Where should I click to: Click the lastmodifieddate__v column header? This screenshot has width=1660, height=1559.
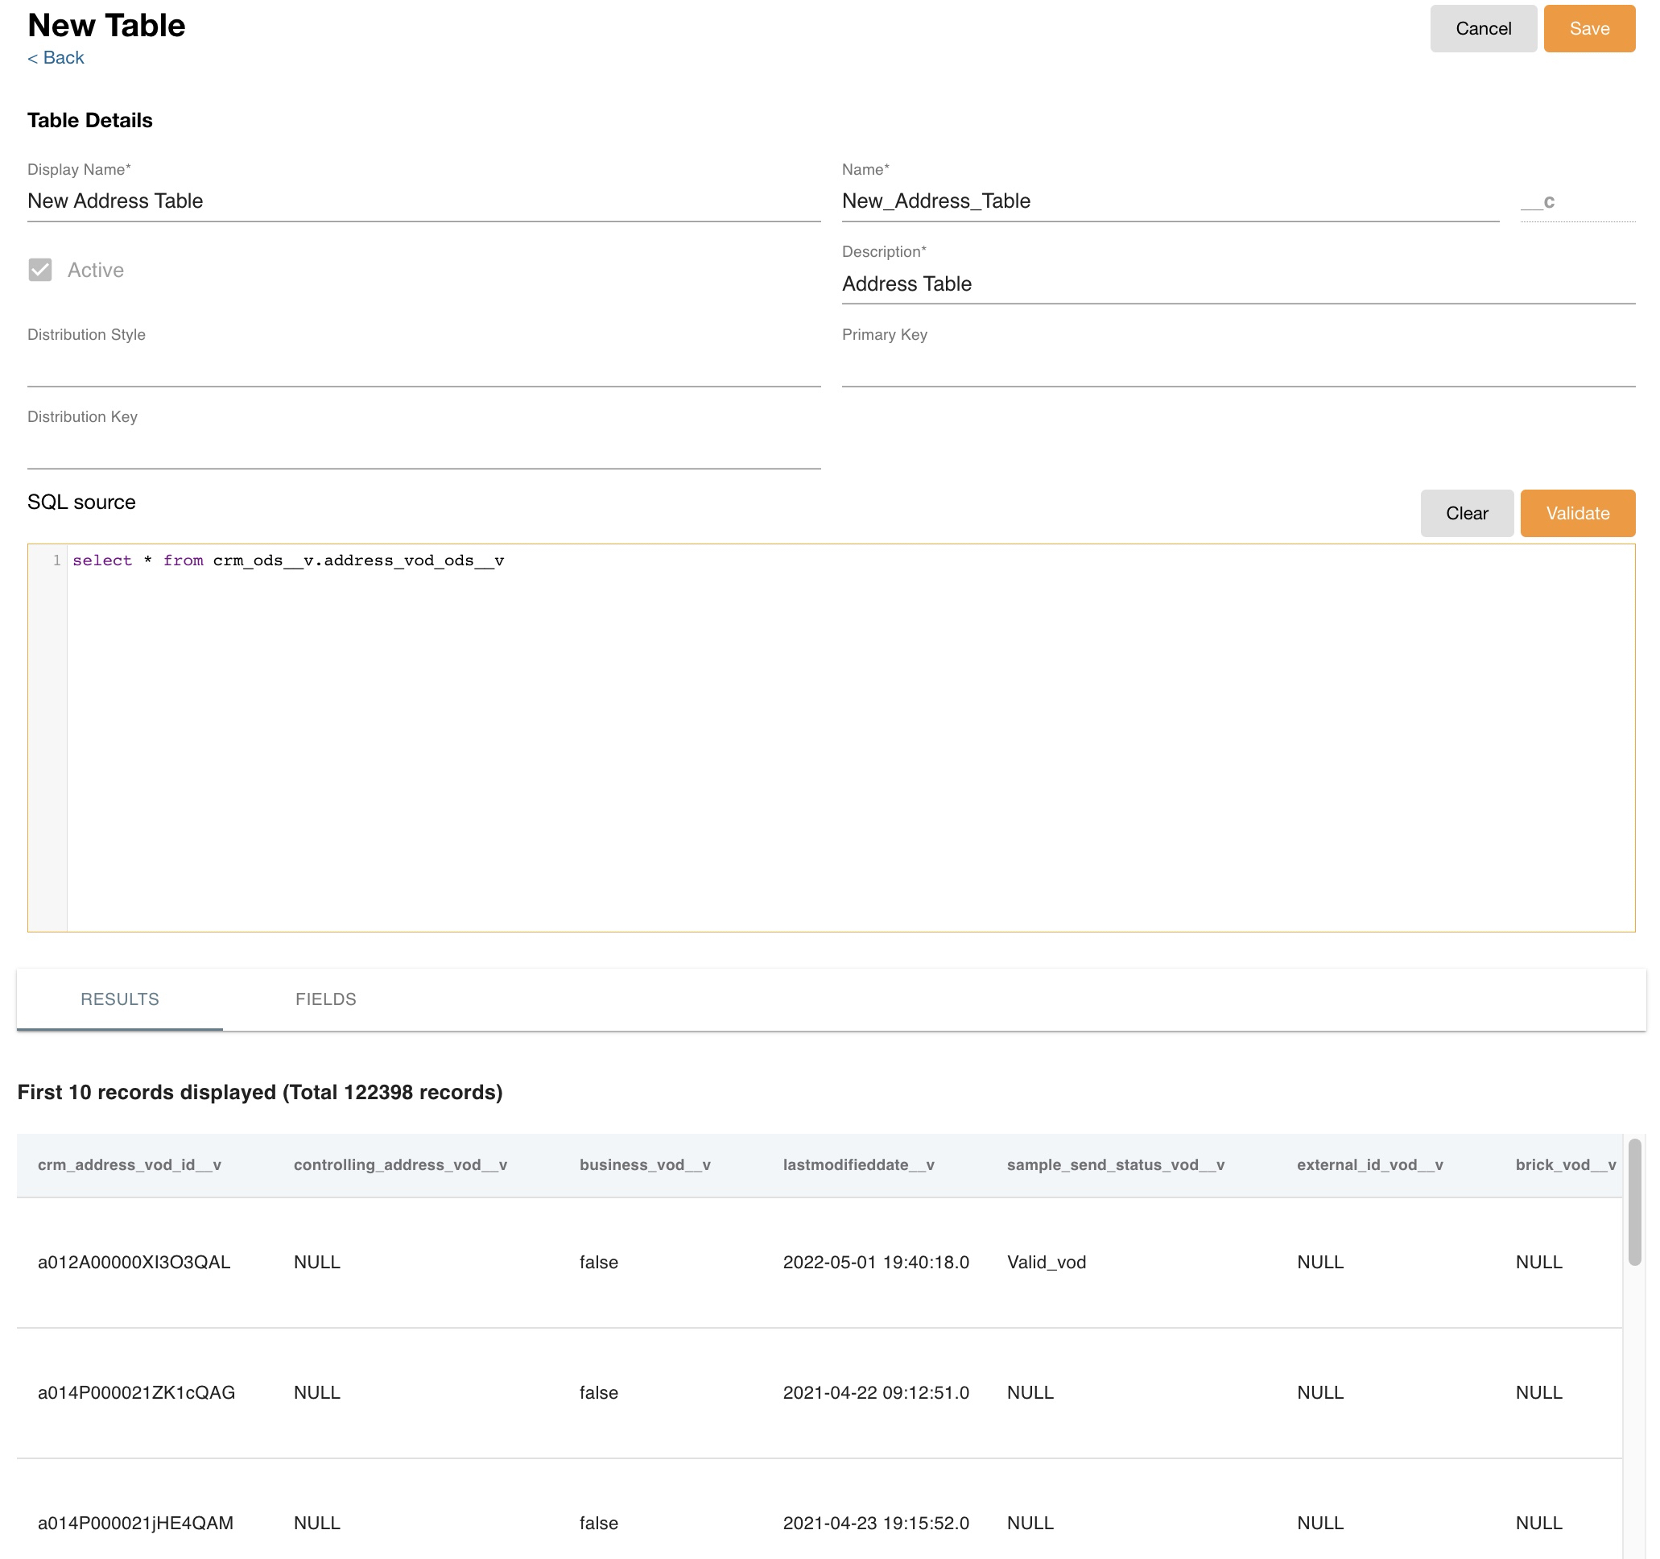(857, 1165)
